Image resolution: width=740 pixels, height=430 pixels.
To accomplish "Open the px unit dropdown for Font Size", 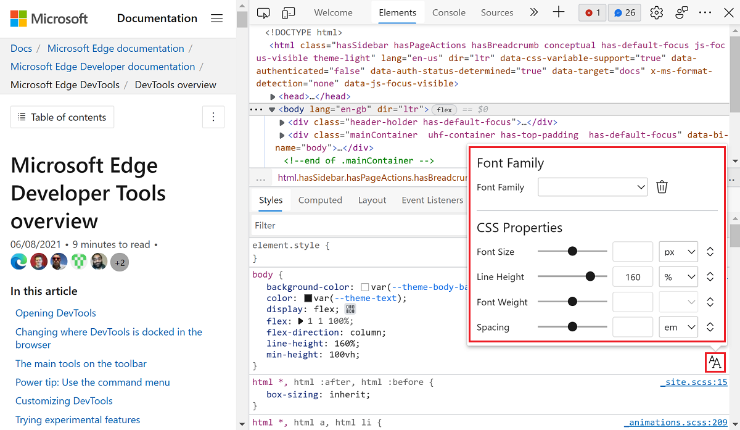I will point(678,252).
